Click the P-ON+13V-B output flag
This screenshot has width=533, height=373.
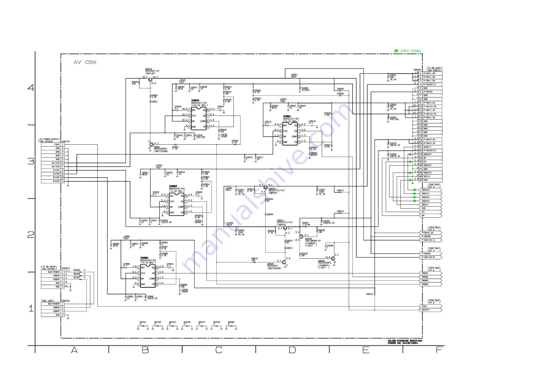431,257
